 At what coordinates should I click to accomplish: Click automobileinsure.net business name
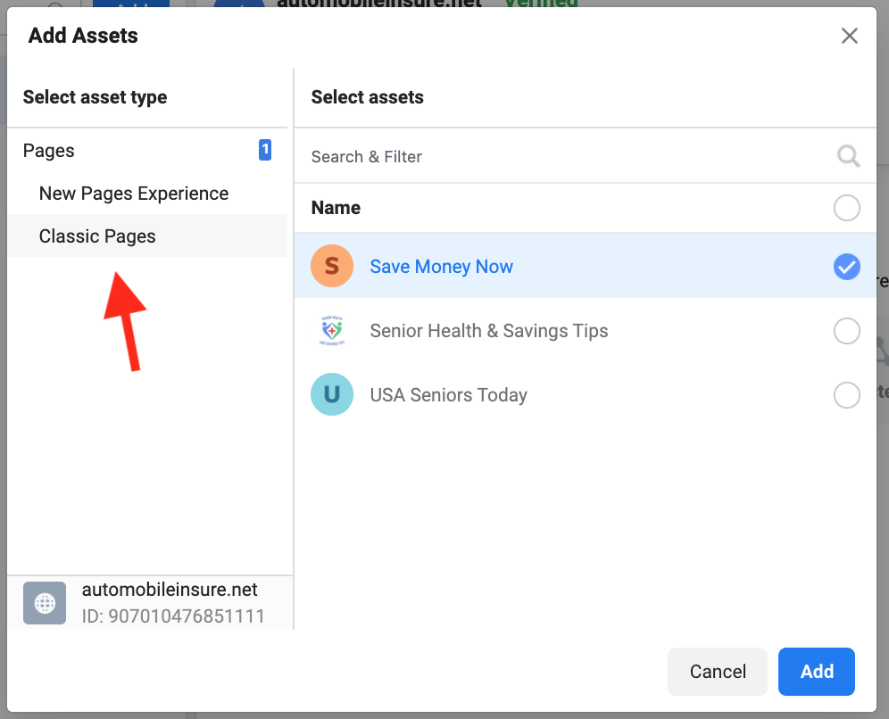point(170,590)
